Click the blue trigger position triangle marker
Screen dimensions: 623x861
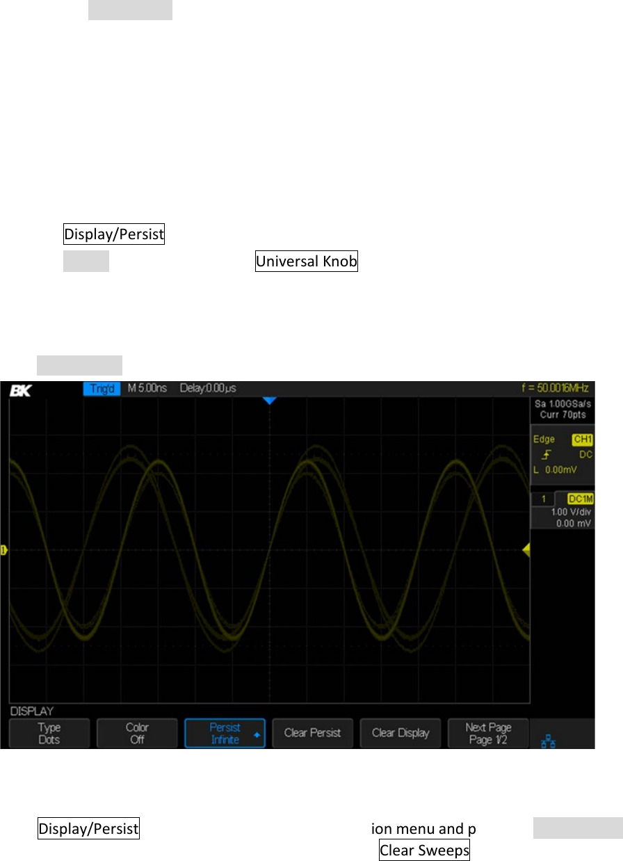tap(270, 401)
